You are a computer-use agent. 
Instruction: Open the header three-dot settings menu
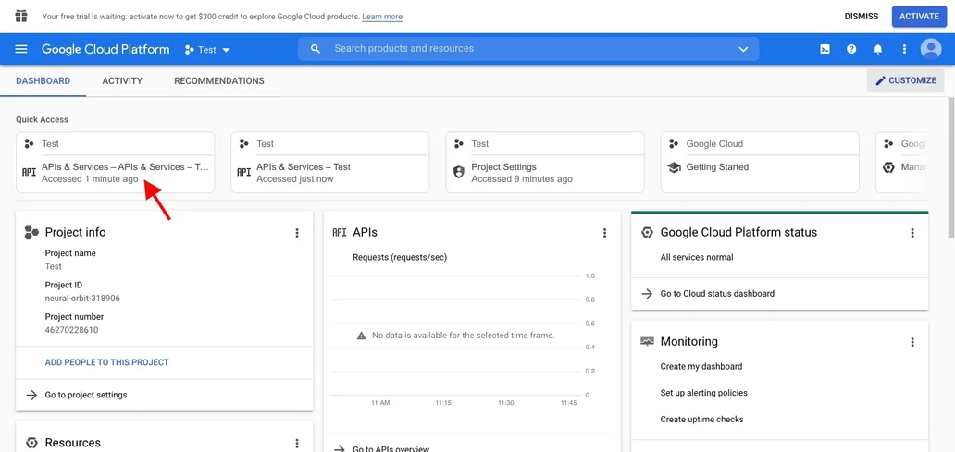[x=904, y=49]
